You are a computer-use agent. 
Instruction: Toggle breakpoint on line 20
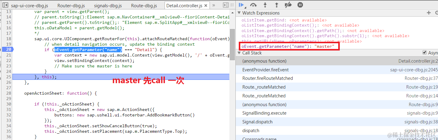click(8, 50)
